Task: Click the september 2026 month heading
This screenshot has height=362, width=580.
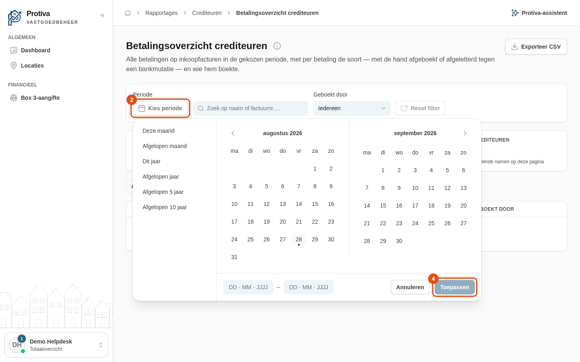Action: click(415, 133)
